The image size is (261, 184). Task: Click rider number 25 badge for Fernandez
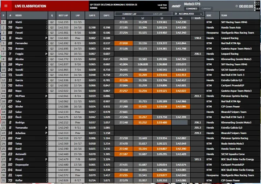[x=10, y=43]
